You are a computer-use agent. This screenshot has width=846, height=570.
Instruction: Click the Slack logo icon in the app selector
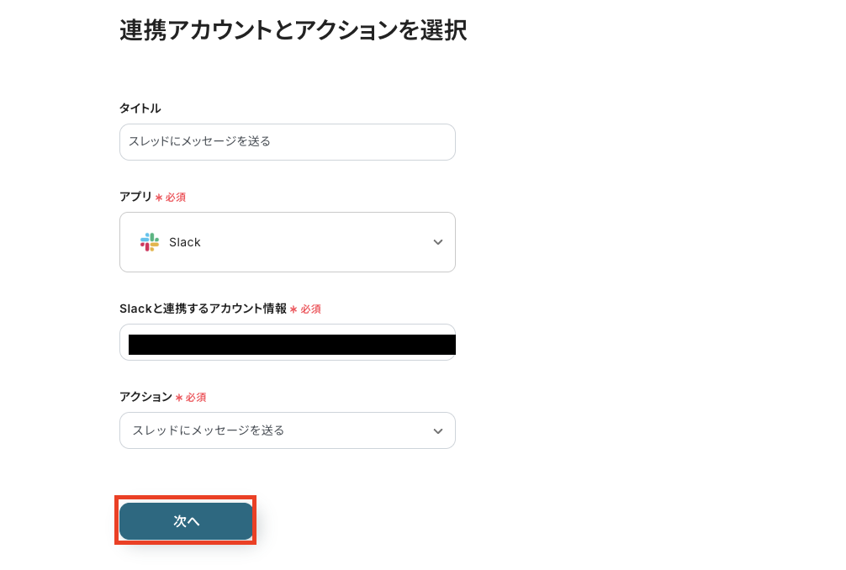click(150, 242)
